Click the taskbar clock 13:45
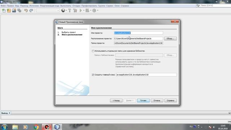 223,127
